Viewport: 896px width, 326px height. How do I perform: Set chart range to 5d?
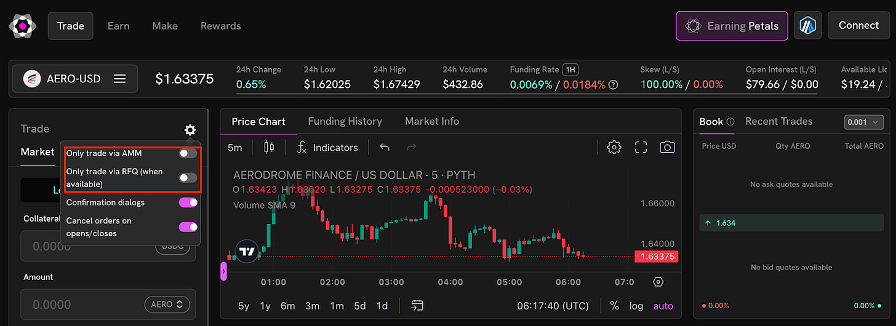pyautogui.click(x=360, y=306)
